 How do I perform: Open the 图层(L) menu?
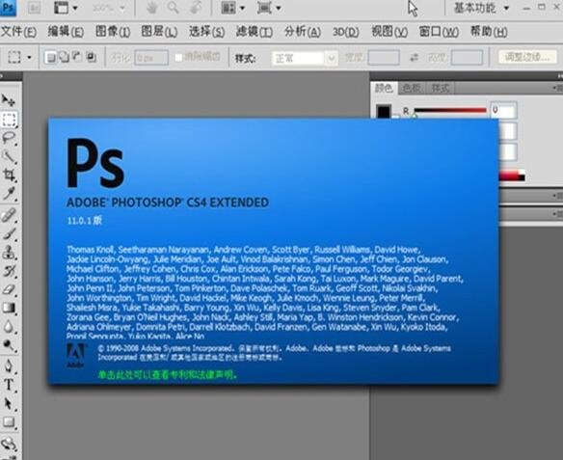[159, 32]
